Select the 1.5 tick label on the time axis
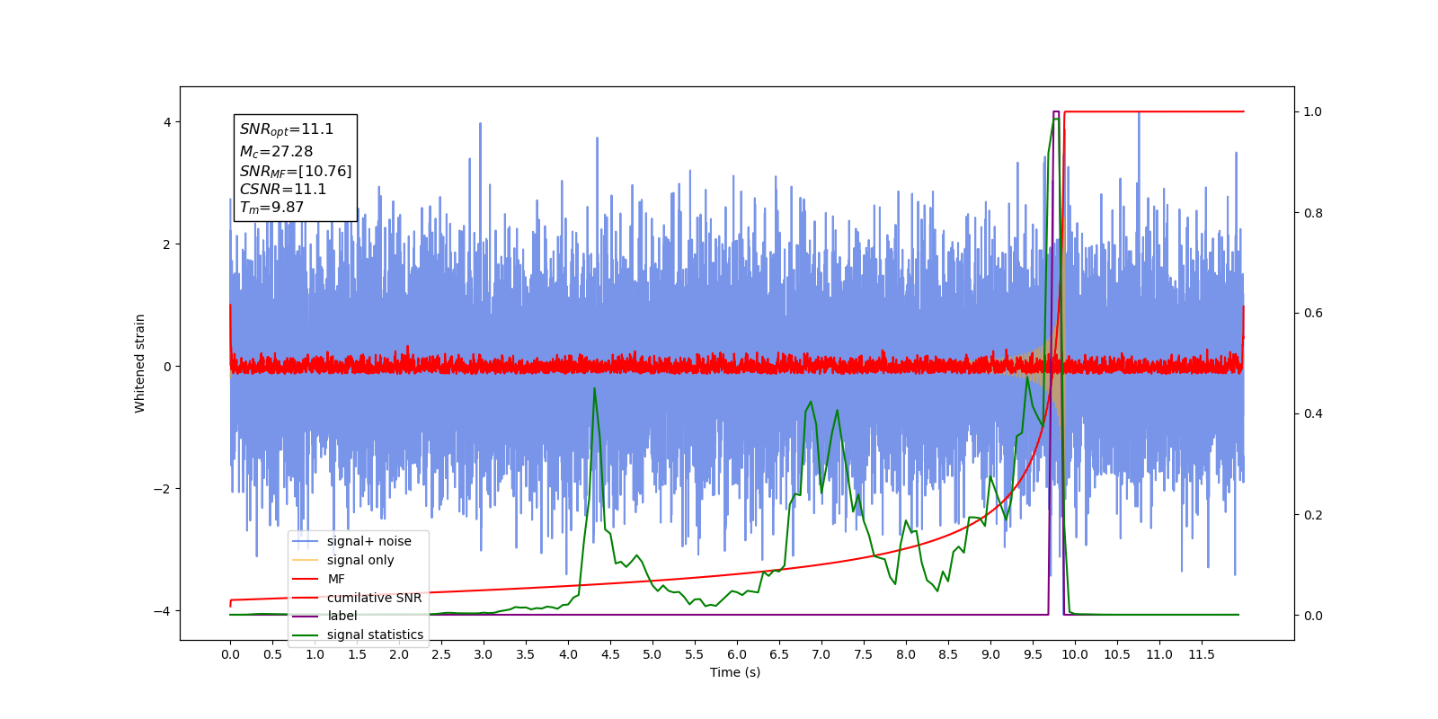The width and height of the screenshot is (1438, 719). [357, 654]
